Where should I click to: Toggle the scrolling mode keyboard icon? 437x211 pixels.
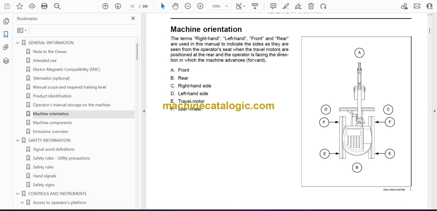pyautogui.click(x=255, y=6)
